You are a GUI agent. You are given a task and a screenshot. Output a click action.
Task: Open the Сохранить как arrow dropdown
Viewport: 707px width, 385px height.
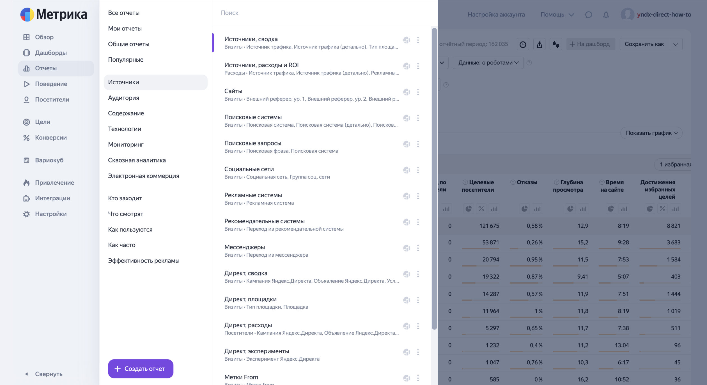676,44
